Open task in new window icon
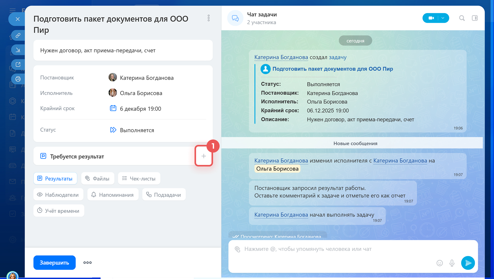 [18, 64]
